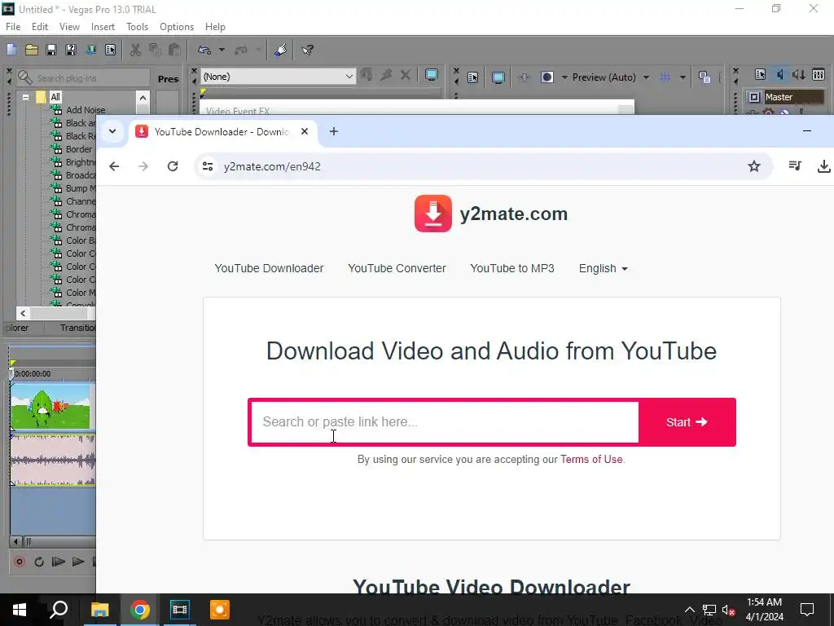Open the Terms of Use link
The height and width of the screenshot is (626, 834).
(x=591, y=459)
